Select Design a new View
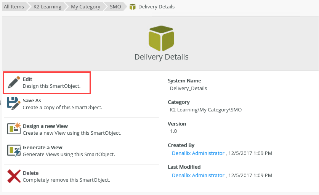 [45, 126]
